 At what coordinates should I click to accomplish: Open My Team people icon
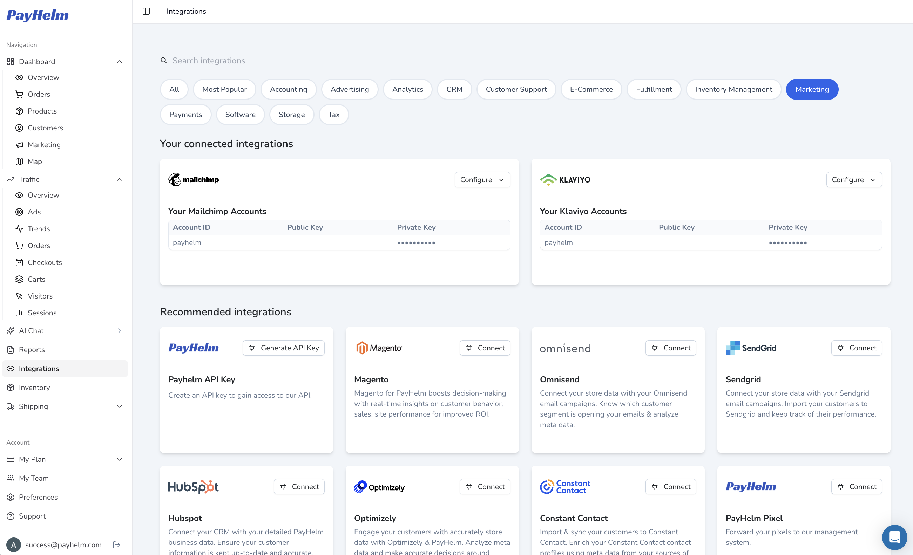(x=11, y=478)
